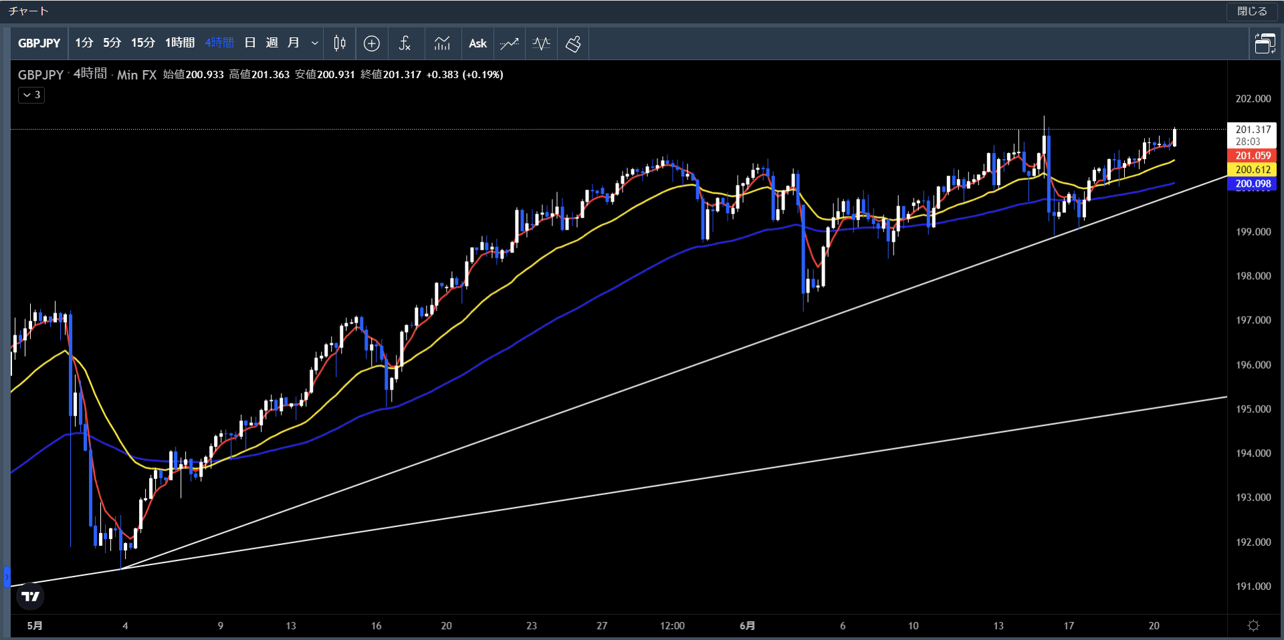Screen dimensions: 1284x640
Task: Click the GBPJPY symbol selector
Action: point(39,43)
